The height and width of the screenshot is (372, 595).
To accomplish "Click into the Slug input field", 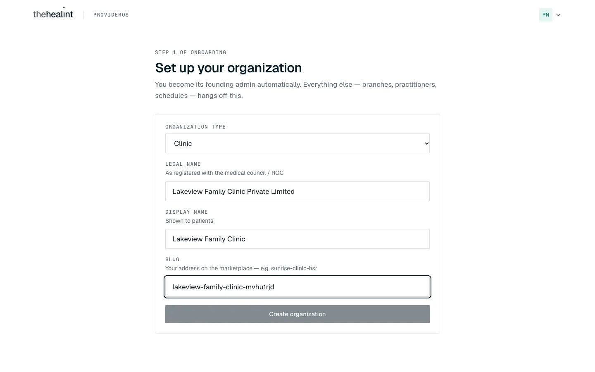I will (297, 287).
